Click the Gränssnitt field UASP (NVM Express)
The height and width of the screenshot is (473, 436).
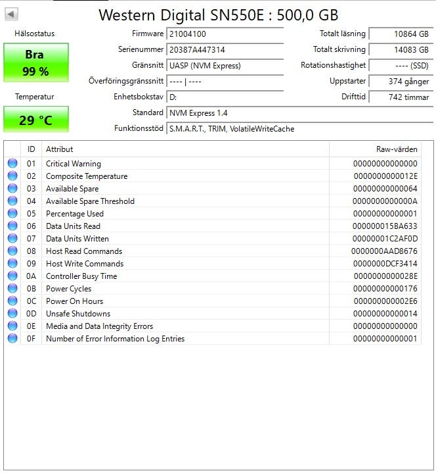(x=225, y=66)
